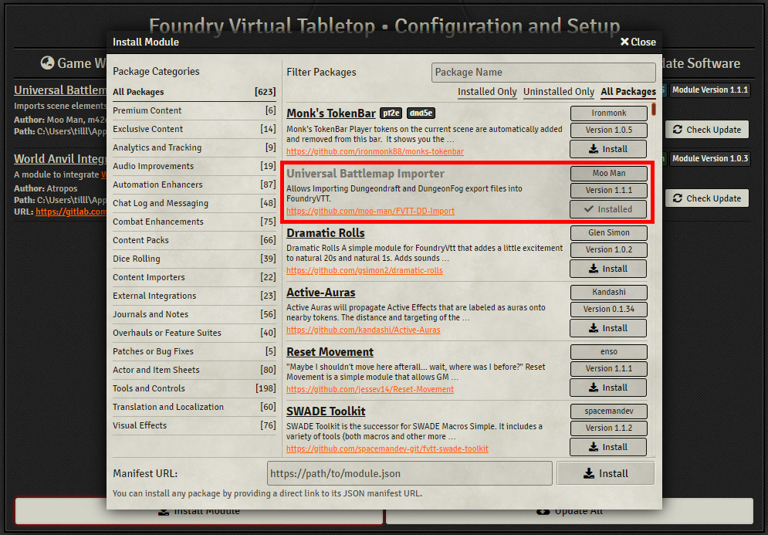This screenshot has height=535, width=768.
Task: Open SWADE Toolkit package title
Action: point(326,411)
